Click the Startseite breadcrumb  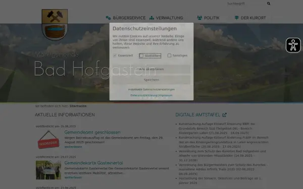pyautogui.click(x=78, y=106)
